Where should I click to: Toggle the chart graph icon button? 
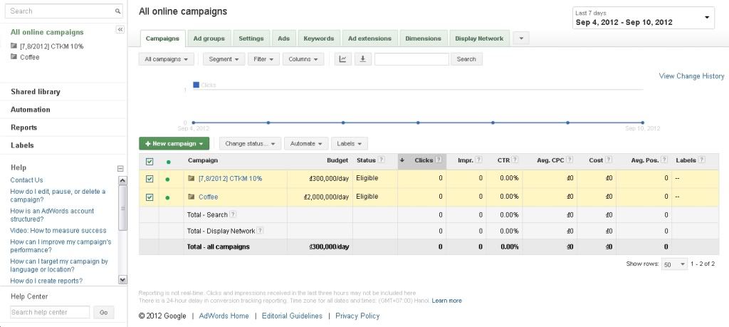tap(342, 59)
